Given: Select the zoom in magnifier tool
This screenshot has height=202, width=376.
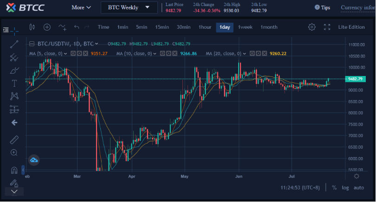Looking at the screenshot, I should pyautogui.click(x=14, y=152).
